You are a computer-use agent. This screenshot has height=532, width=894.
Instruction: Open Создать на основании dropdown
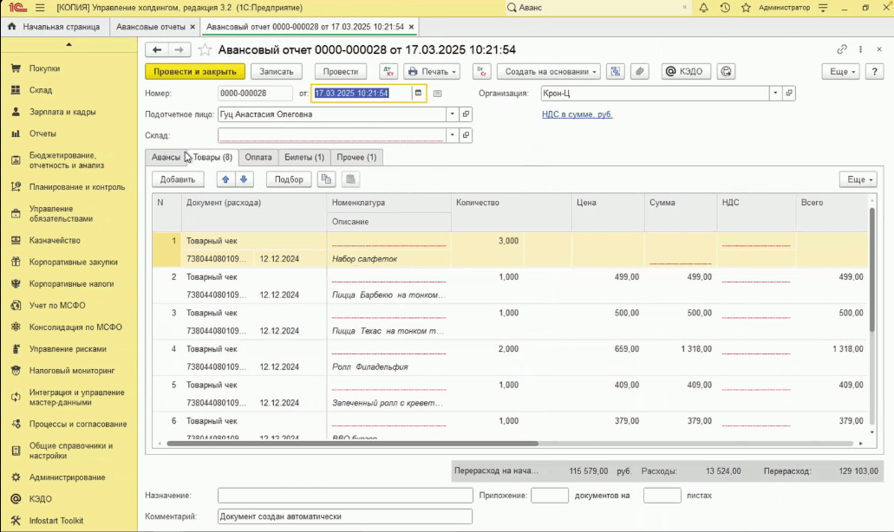pos(548,72)
